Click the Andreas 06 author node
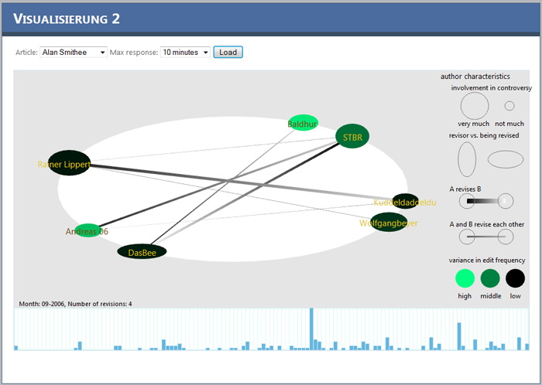The height and width of the screenshot is (385, 542). click(x=87, y=230)
